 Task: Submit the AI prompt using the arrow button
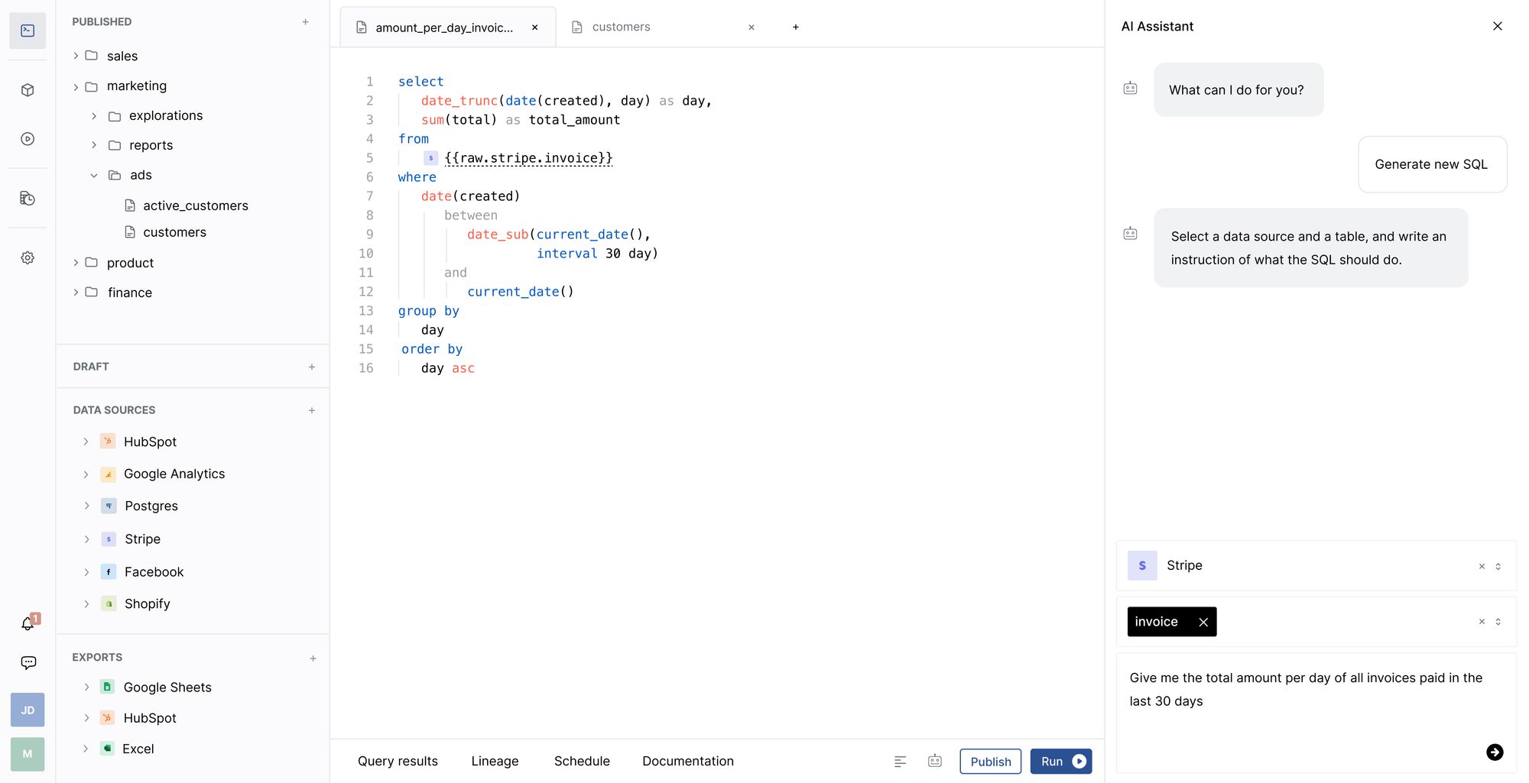click(1495, 752)
